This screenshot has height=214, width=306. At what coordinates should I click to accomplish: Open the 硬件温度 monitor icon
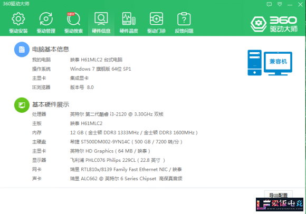129,19
